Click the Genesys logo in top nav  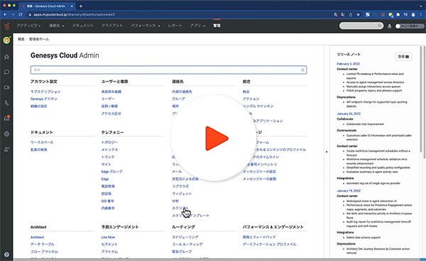pos(7,26)
